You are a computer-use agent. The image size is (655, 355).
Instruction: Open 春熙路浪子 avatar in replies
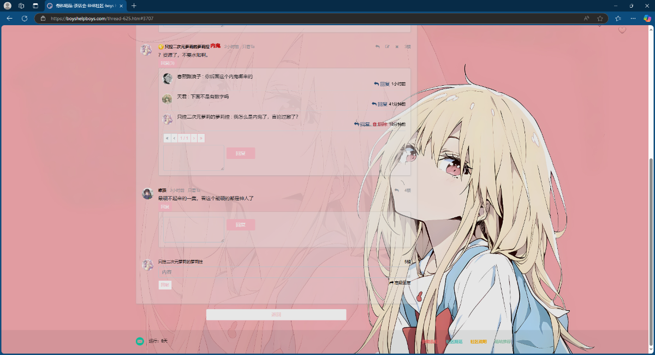pyautogui.click(x=168, y=79)
